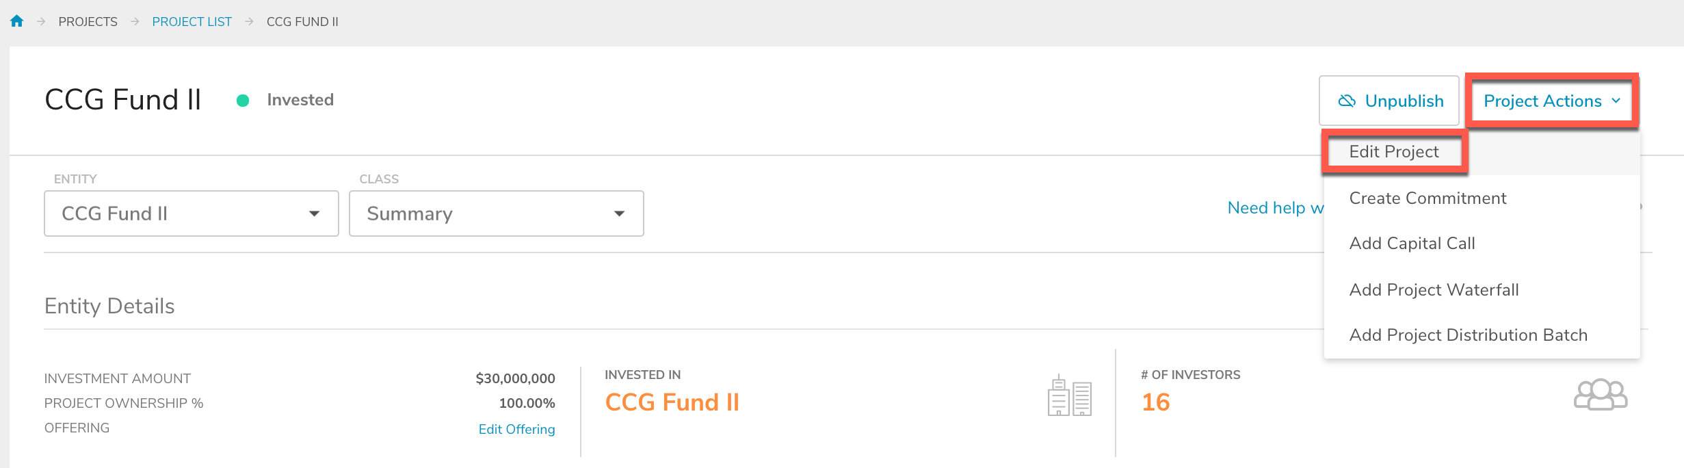Screen dimensions: 1684x468
Task: Click the green Invested status dot
Action: pos(243,101)
